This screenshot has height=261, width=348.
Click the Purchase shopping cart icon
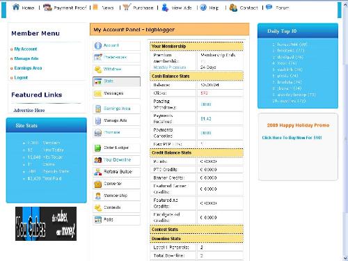click(127, 7)
